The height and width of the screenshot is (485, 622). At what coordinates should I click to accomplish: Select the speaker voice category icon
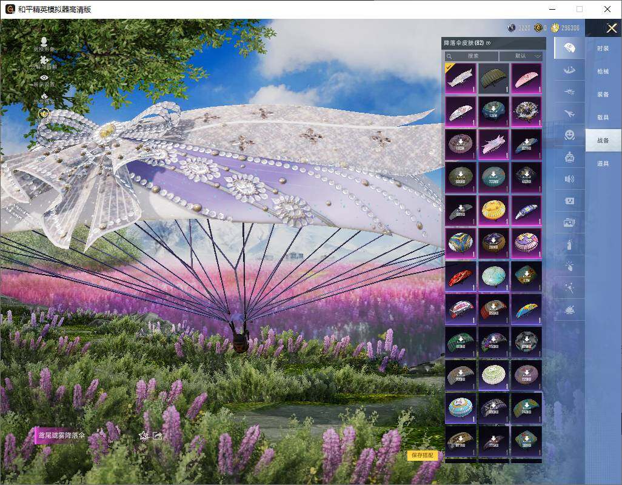(x=569, y=179)
